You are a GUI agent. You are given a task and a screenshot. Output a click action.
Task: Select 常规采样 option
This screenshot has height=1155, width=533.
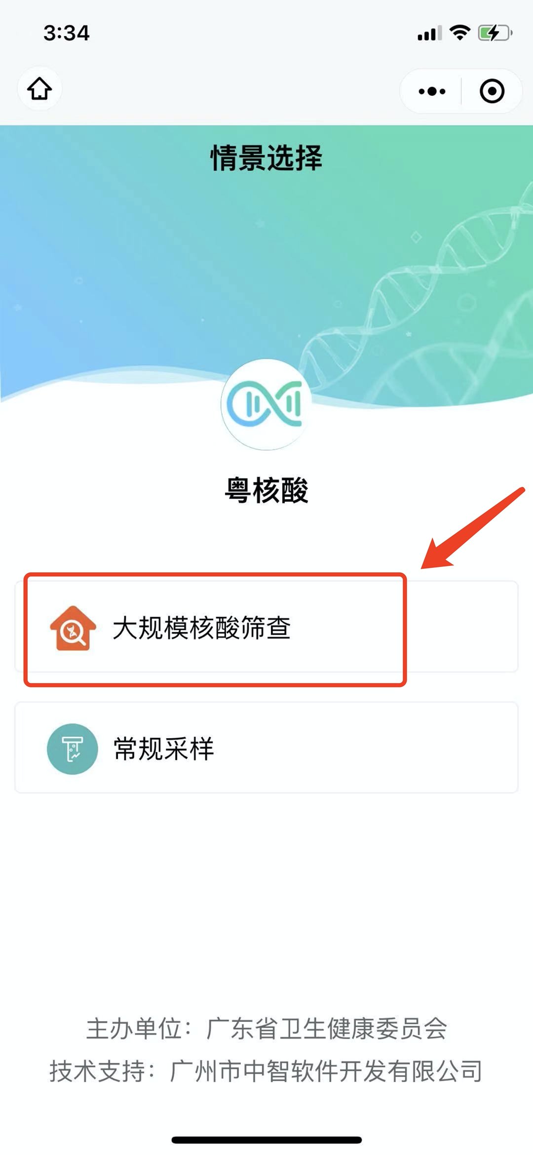pos(266,748)
